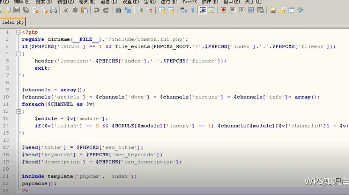Close the current document via toolbar icon
The height and width of the screenshot is (195, 349).
(x=35, y=10)
